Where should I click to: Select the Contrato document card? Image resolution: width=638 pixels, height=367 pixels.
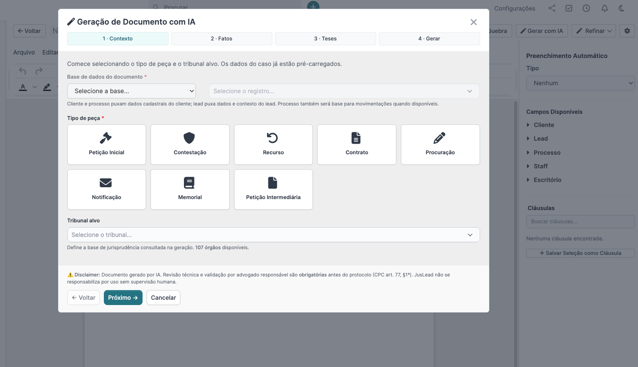(357, 145)
